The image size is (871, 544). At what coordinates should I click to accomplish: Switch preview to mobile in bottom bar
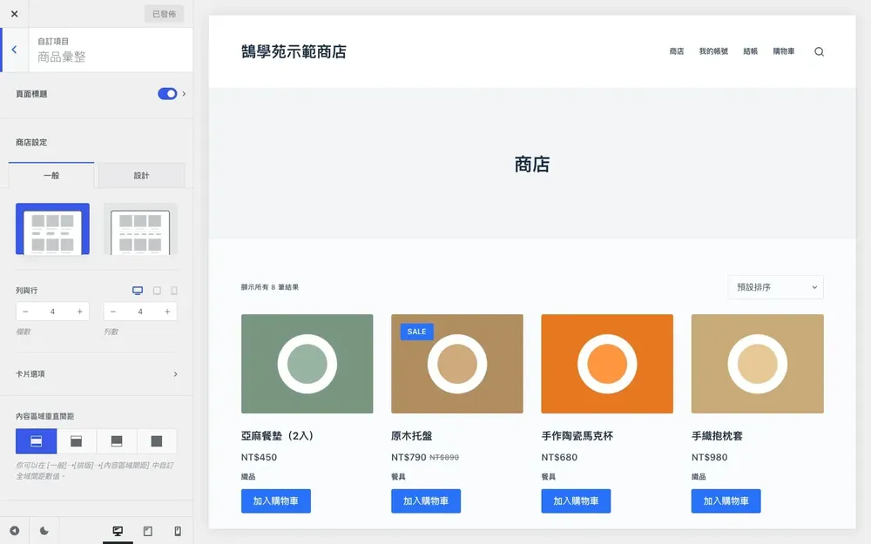pos(178,531)
